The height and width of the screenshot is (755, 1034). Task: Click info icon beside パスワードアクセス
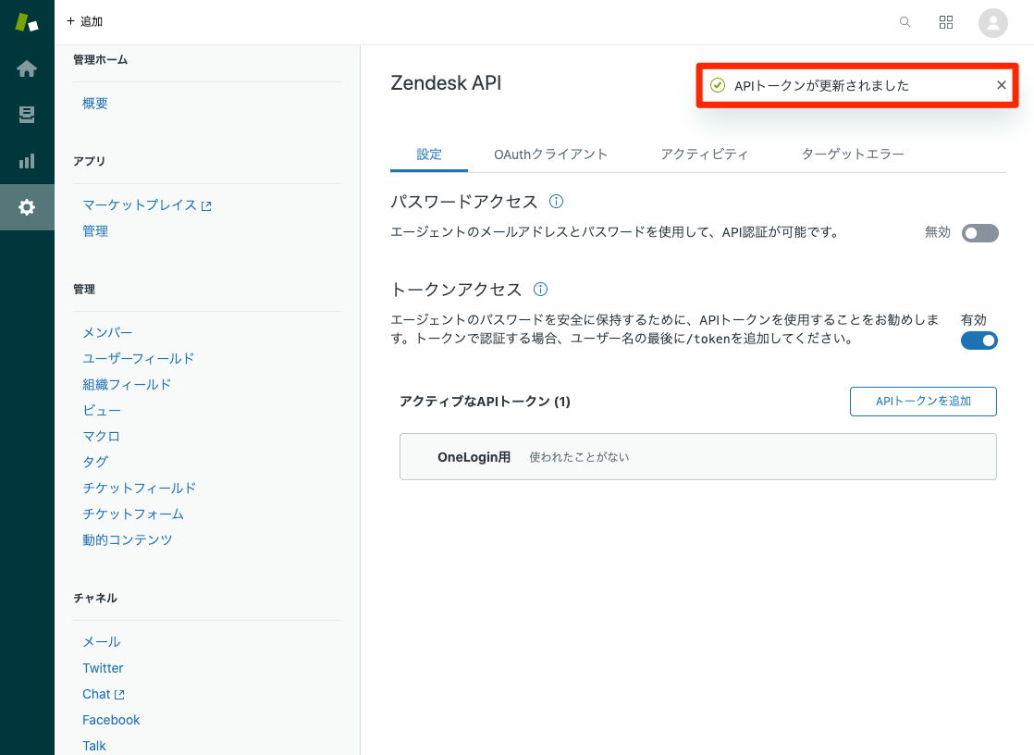pyautogui.click(x=556, y=202)
